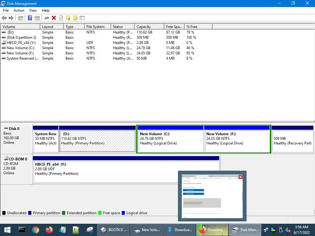Screen dimensions: 315x236
Task: Toggle the console tree pane icon
Action: point(21,18)
